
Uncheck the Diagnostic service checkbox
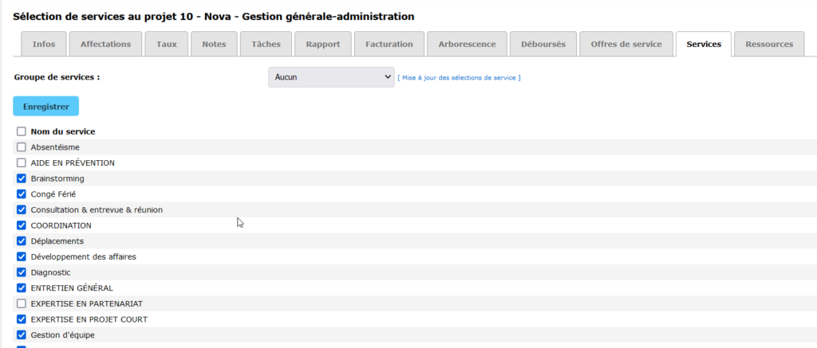tap(22, 272)
